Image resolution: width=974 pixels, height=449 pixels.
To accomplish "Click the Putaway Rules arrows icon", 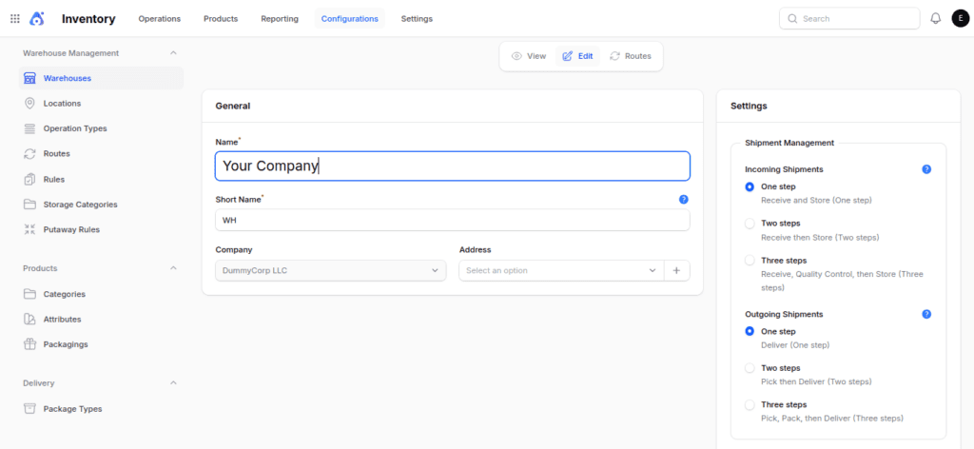I will 29,229.
